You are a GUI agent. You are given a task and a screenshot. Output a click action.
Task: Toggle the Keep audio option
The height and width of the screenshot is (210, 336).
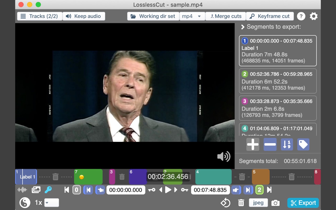point(84,16)
